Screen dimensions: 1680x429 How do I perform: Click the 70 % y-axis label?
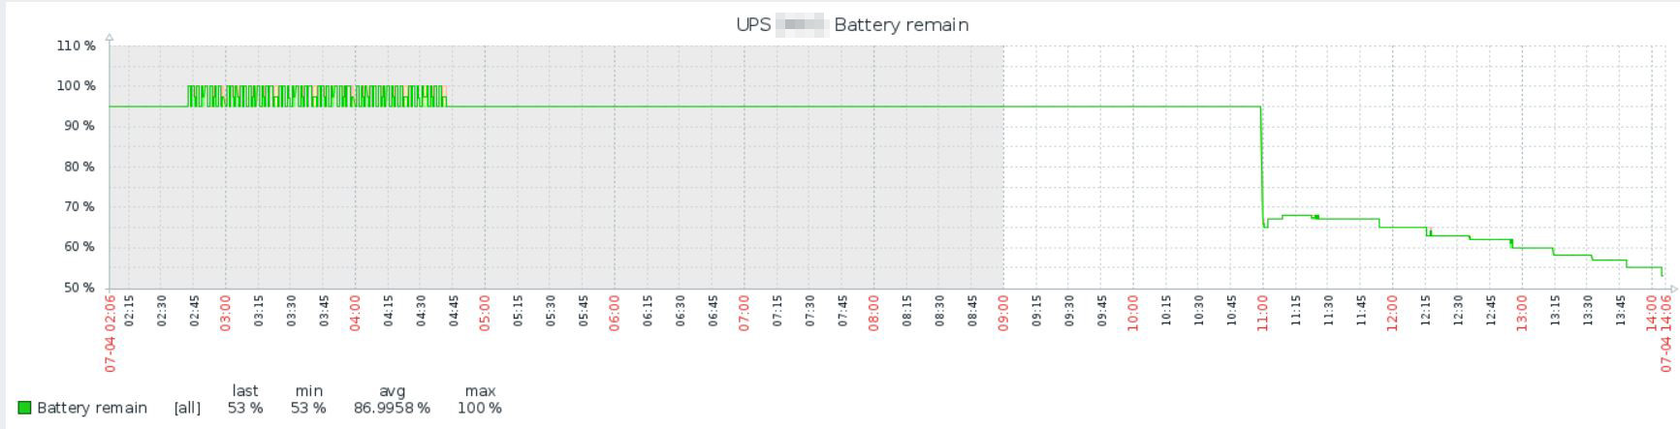(79, 207)
